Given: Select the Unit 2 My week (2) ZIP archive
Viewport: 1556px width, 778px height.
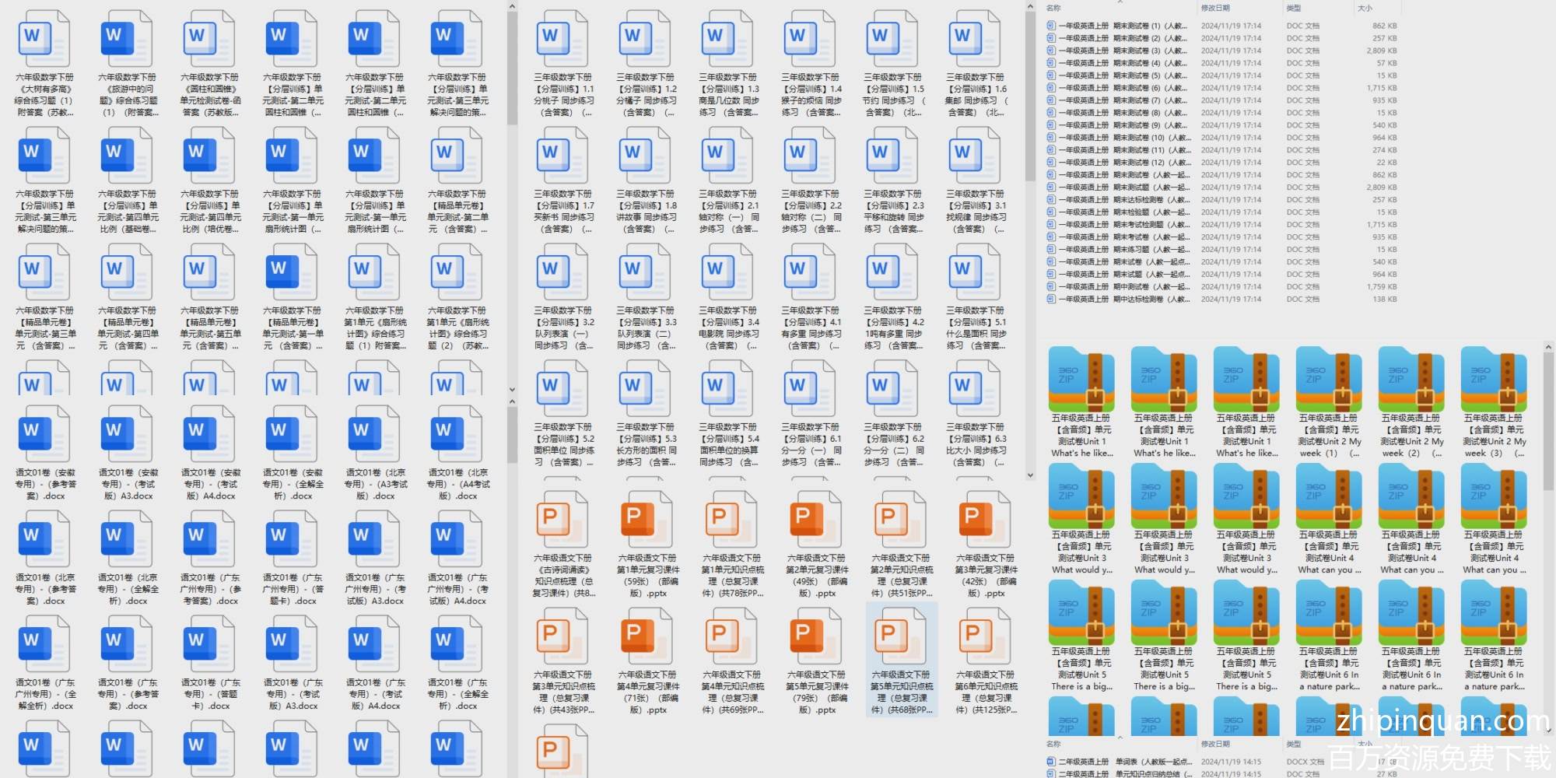Looking at the screenshot, I should (x=1411, y=379).
